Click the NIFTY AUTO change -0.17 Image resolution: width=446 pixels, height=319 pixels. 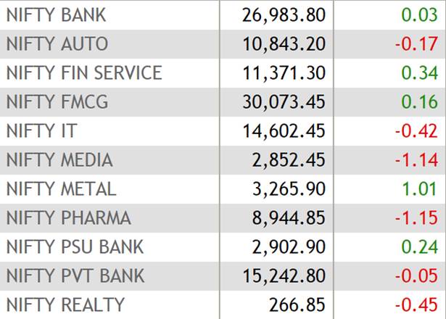(416, 44)
